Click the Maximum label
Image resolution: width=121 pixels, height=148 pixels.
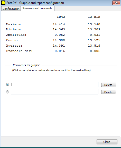(14, 24)
